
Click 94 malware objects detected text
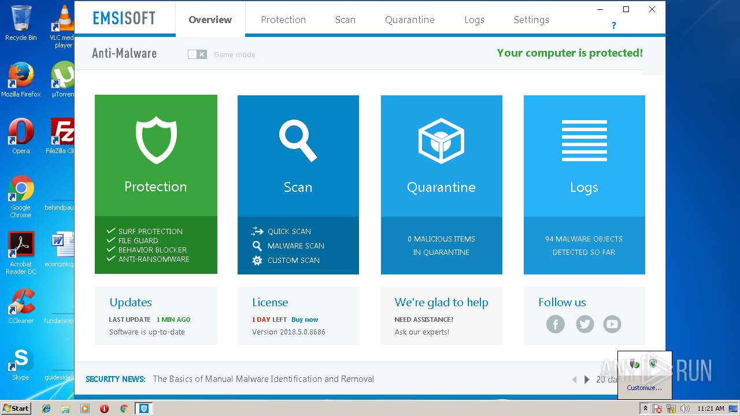584,246
